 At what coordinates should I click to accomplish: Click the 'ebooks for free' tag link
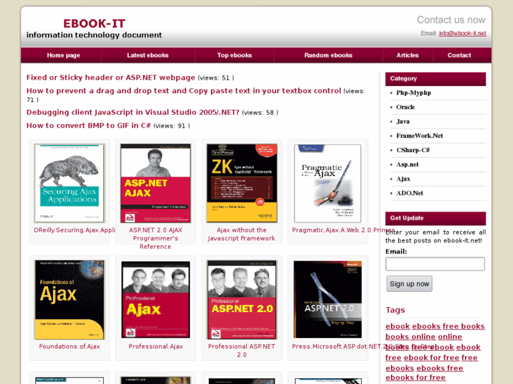(x=415, y=378)
